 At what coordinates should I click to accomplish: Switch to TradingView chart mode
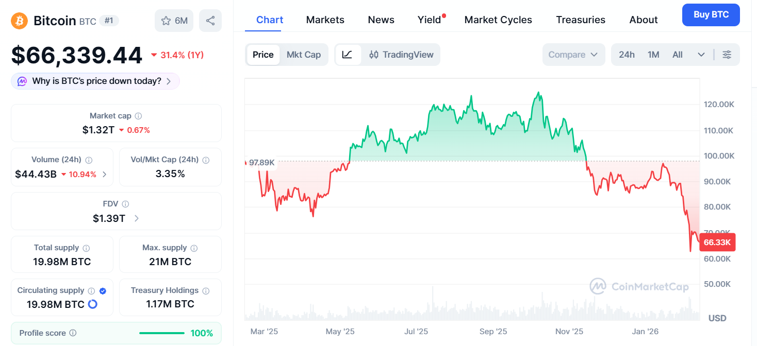tap(402, 55)
